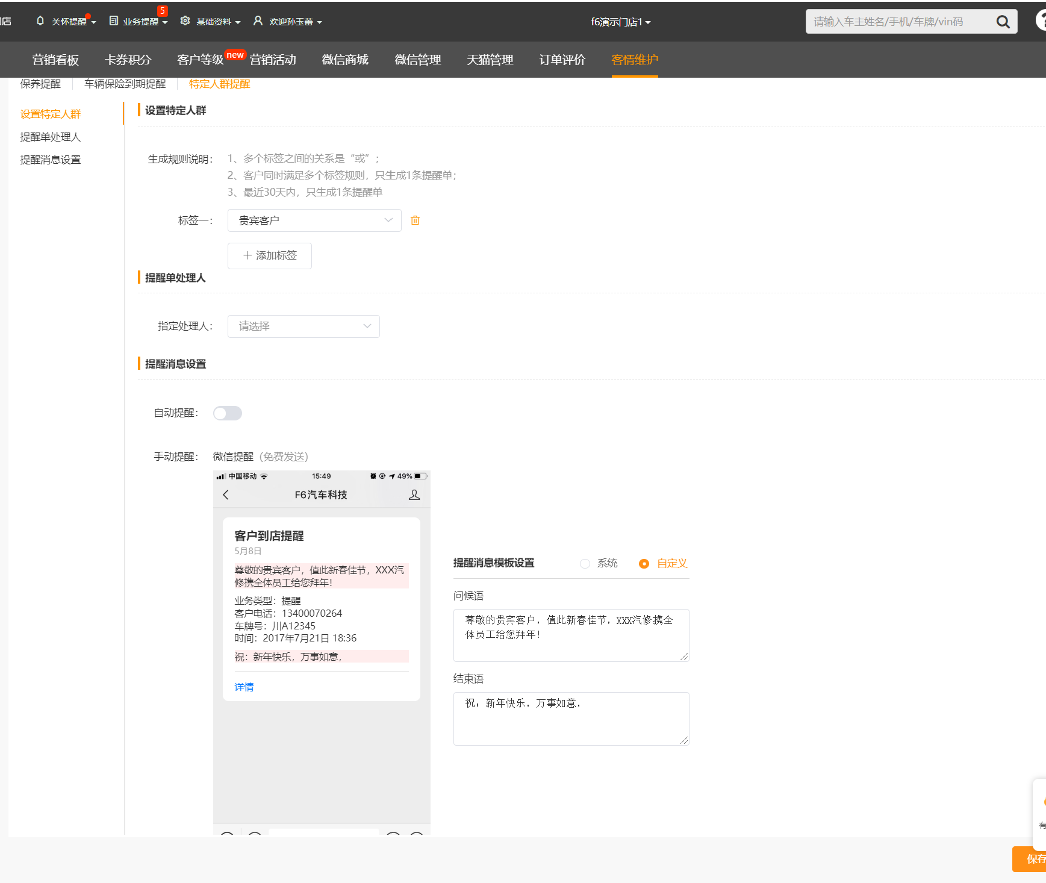The height and width of the screenshot is (883, 1046).
Task: Click the gear icon beside 基础资料
Action: [185, 21]
